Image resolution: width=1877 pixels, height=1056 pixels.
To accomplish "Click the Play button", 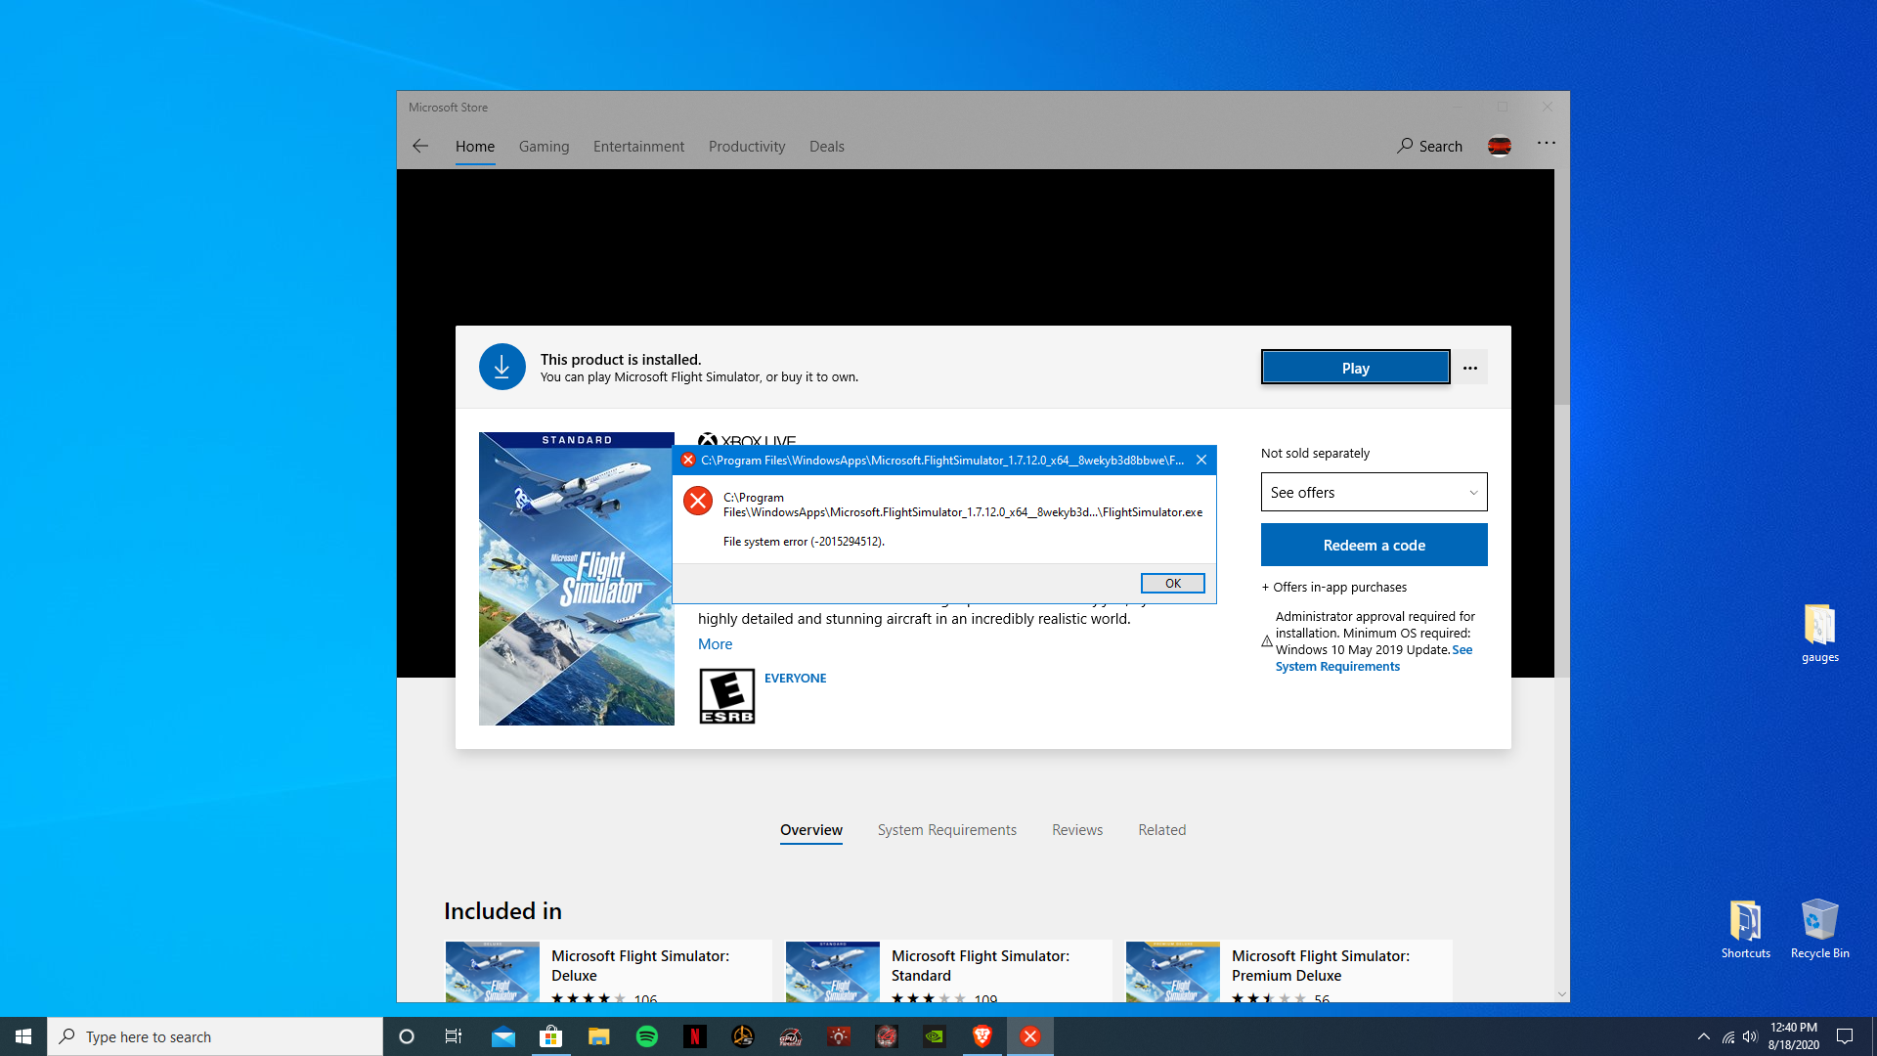I will [1355, 368].
